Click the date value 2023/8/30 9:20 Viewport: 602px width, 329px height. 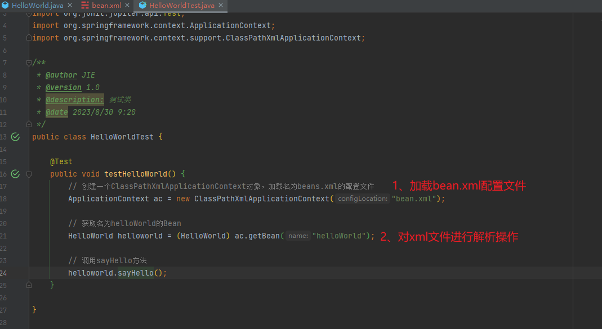(x=104, y=112)
